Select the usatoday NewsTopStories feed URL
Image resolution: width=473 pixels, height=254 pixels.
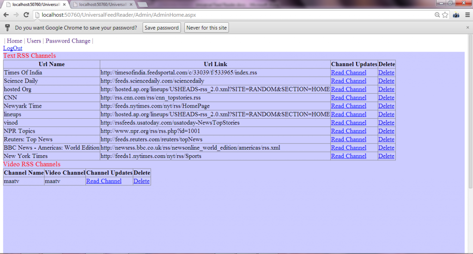170,122
